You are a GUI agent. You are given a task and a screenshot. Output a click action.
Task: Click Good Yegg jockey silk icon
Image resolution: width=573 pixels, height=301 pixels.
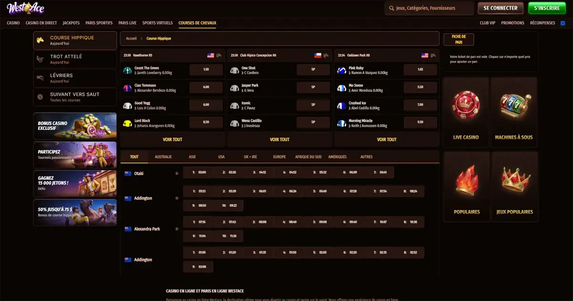click(127, 106)
